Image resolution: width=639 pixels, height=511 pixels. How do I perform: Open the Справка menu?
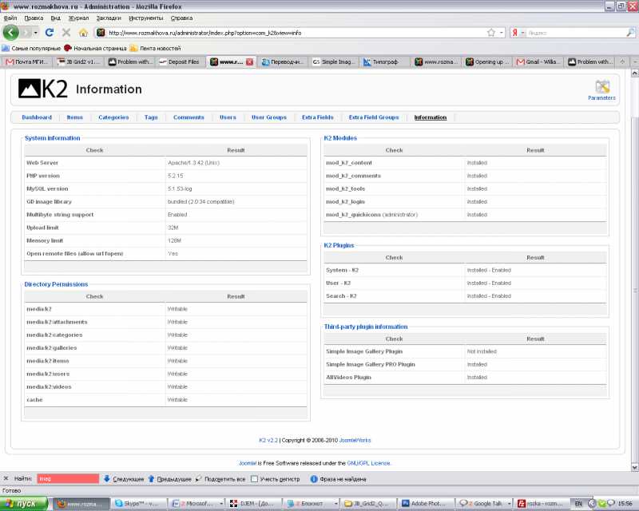pyautogui.click(x=182, y=18)
